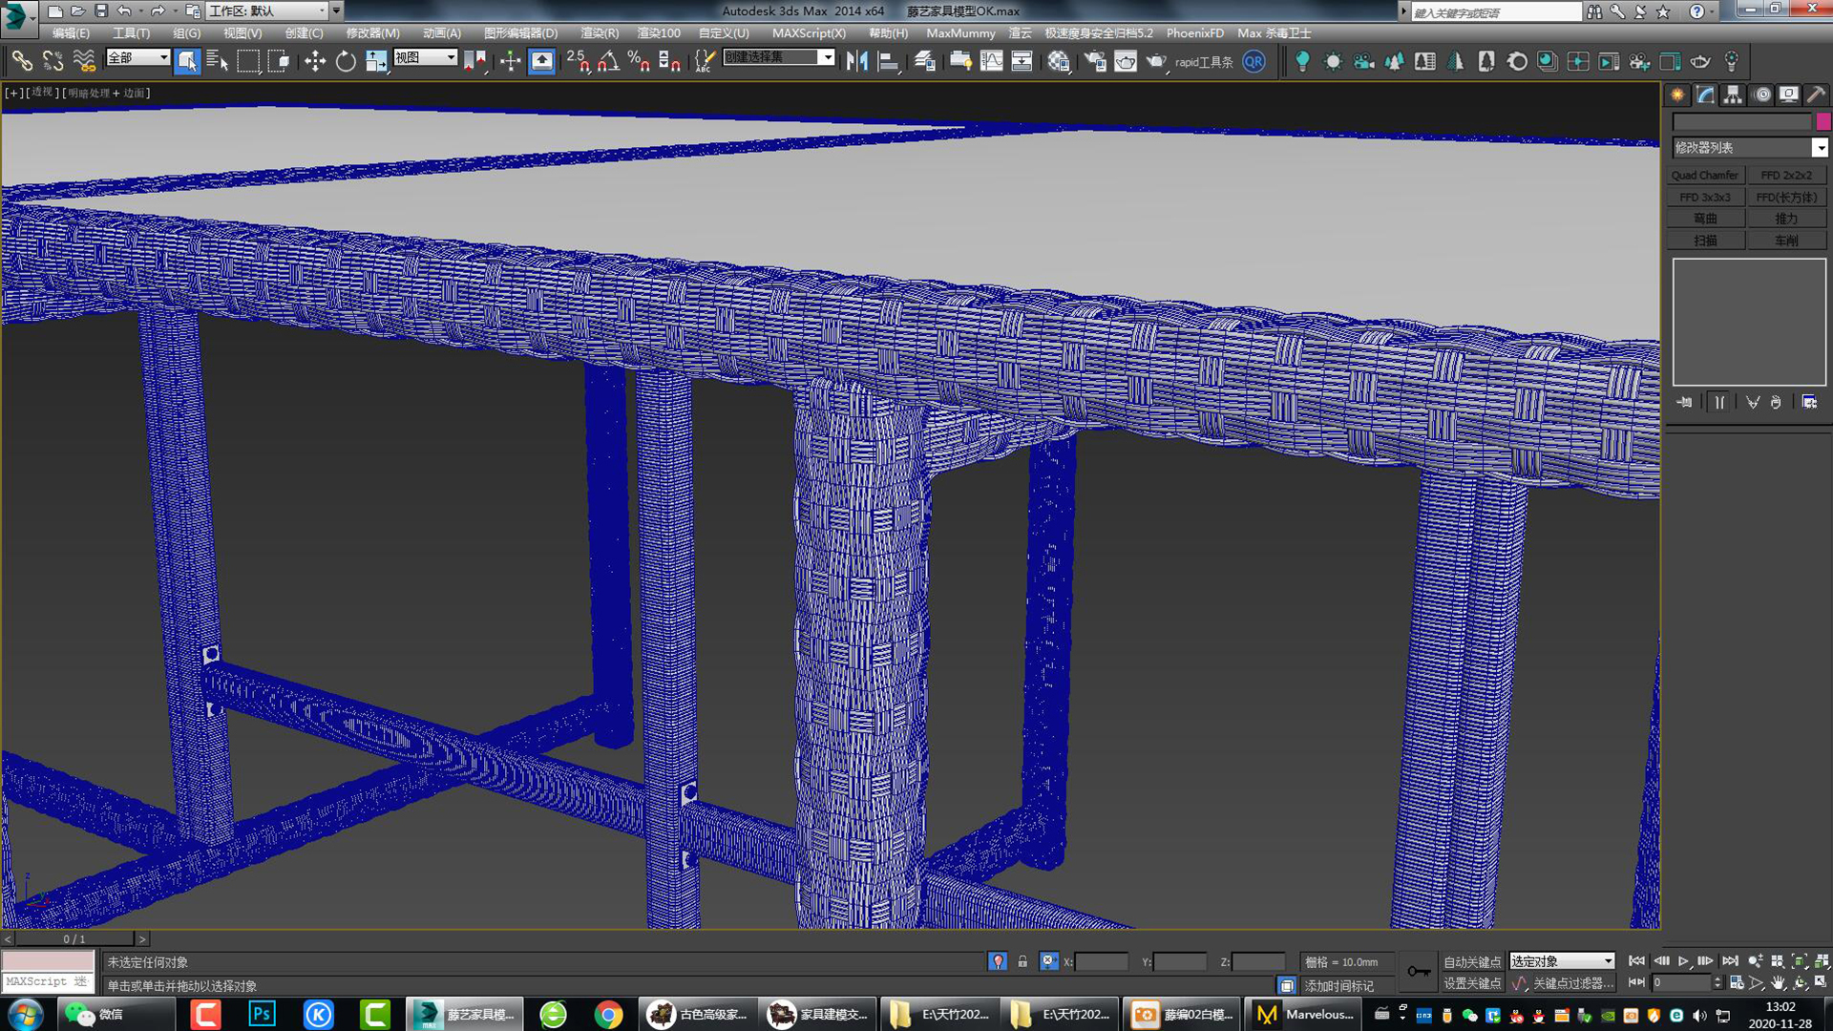Toggle the Angle Snap button
Viewport: 1833px width, 1031px height.
tap(608, 62)
